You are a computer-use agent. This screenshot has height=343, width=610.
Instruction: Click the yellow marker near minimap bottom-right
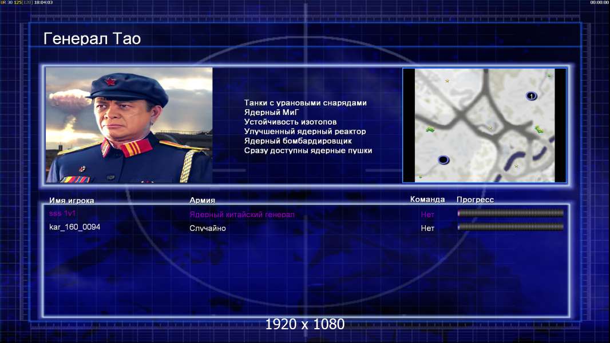point(516,166)
